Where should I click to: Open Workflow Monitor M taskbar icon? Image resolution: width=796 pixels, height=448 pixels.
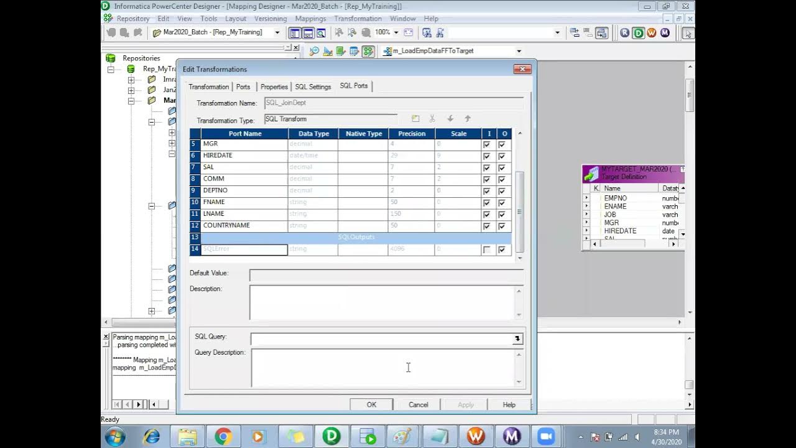(511, 437)
